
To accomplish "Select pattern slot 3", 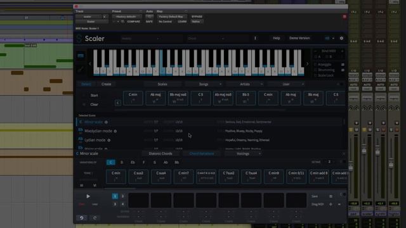I will (x=115, y=204).
